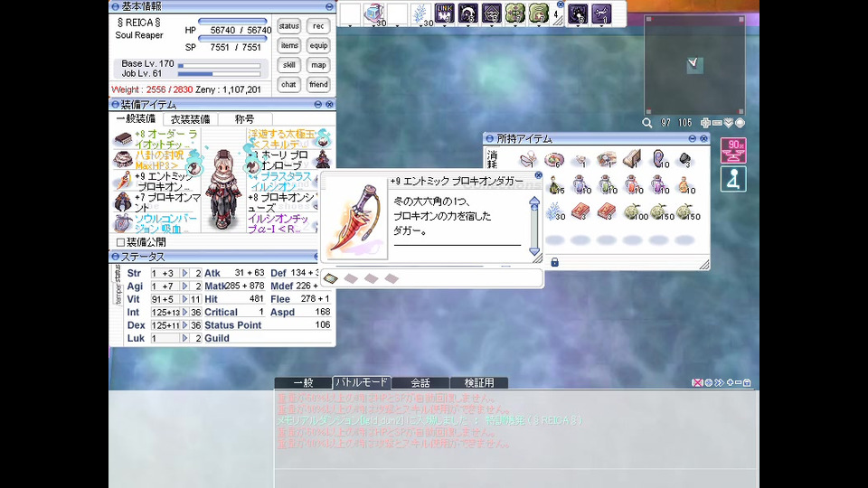Use the blue branch item hotbar slot
The height and width of the screenshot is (488, 868).
click(x=421, y=14)
